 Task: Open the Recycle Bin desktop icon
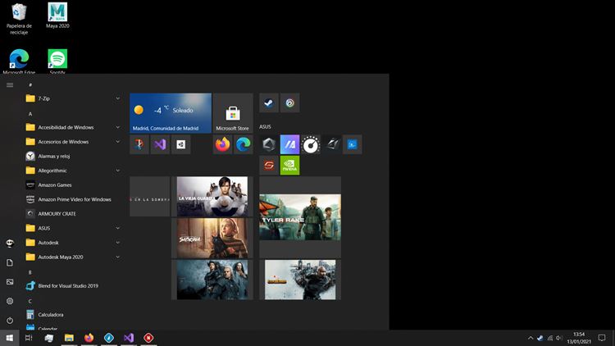19,19
